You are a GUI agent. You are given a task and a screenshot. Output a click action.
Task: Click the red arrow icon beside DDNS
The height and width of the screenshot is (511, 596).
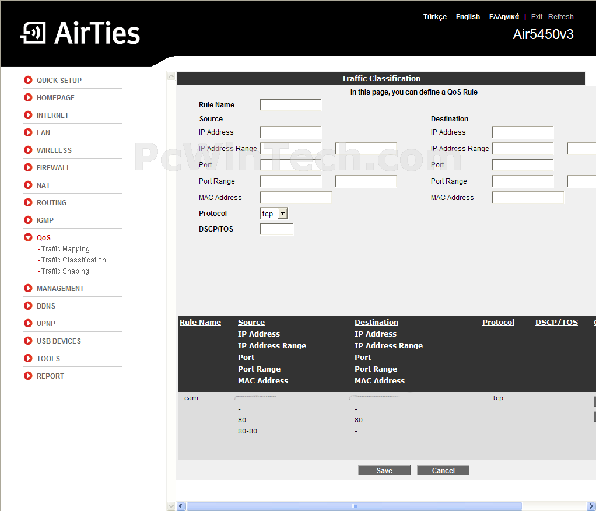(x=28, y=306)
